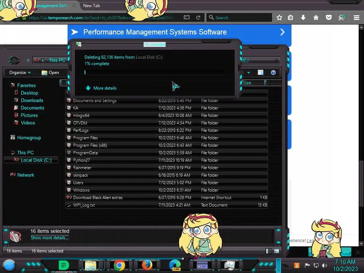Screen dimensions: 364x273
Task: Show bookmarks list icon in Firefox toolbar
Action: click(x=290, y=17)
